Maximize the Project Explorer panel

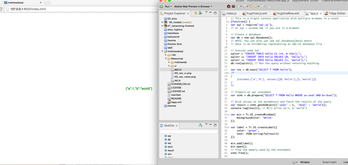215,13
